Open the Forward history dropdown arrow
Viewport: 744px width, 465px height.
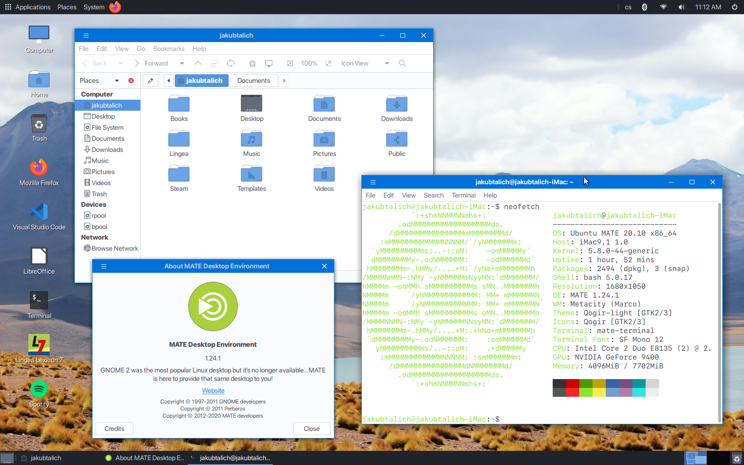click(x=182, y=63)
